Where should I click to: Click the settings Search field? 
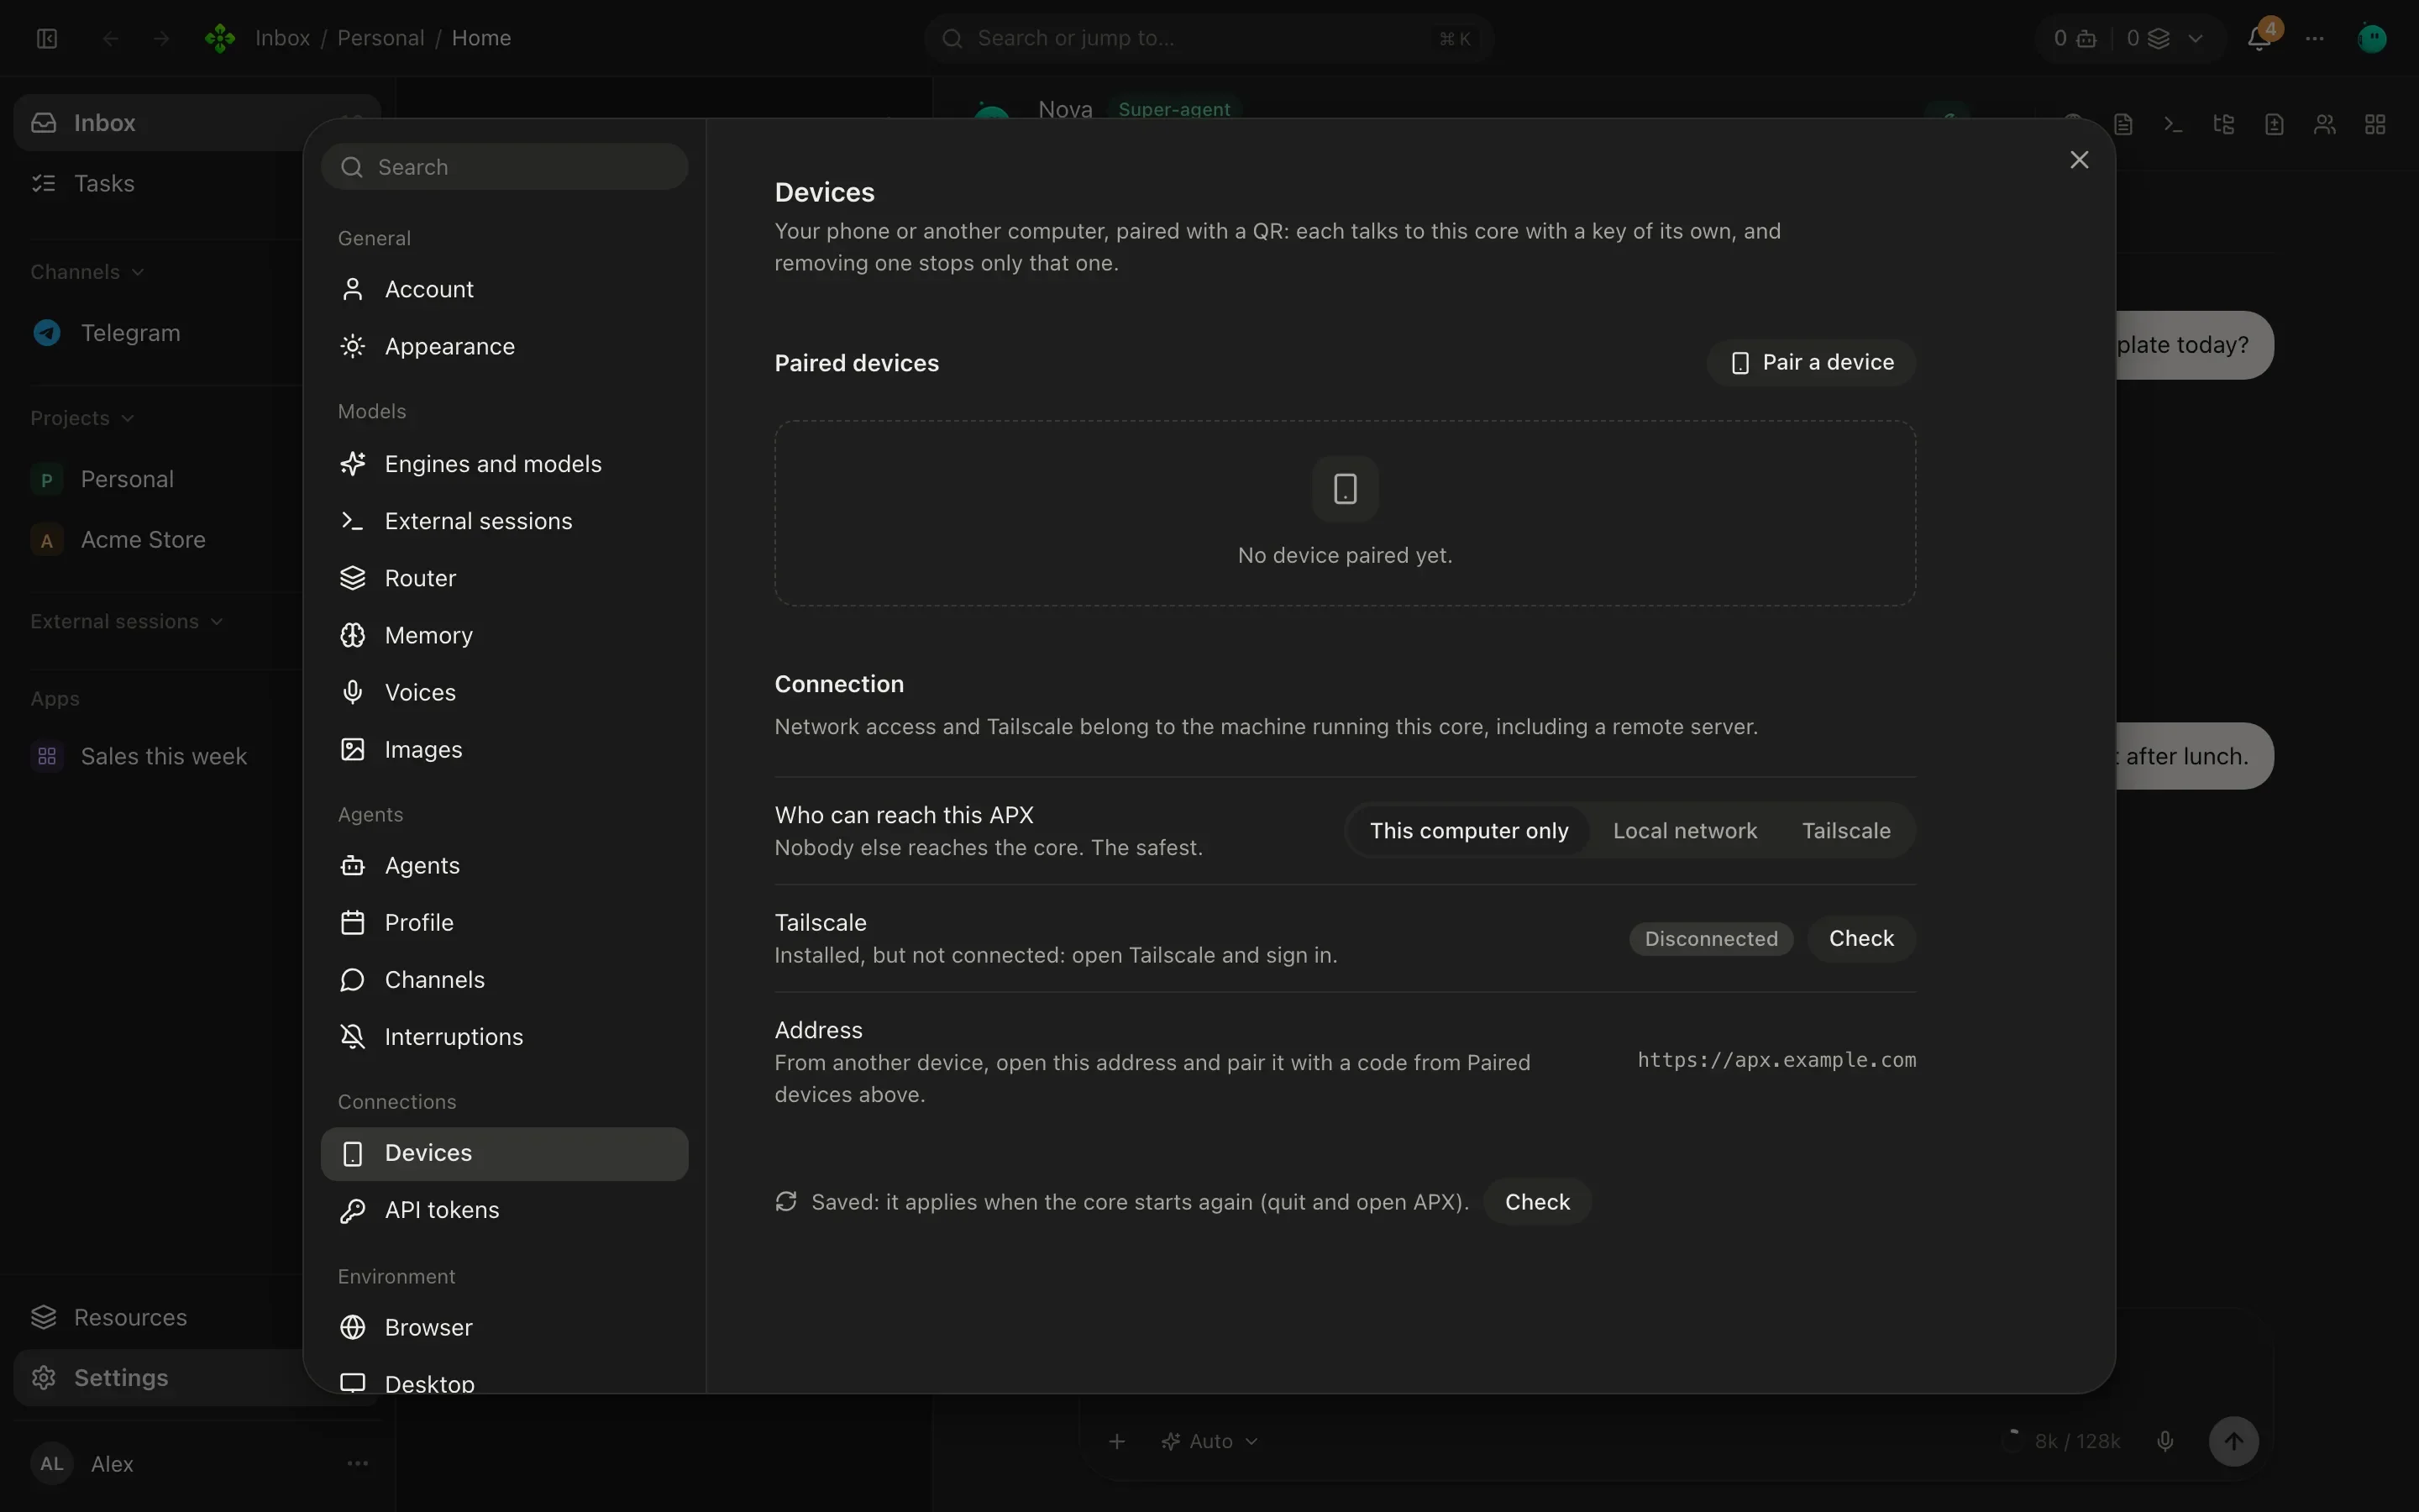[504, 167]
